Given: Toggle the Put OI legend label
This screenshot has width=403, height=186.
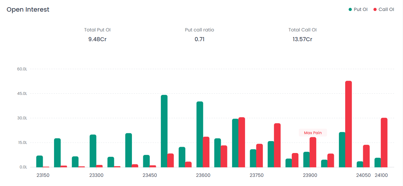Looking at the screenshot, I should click(361, 9).
